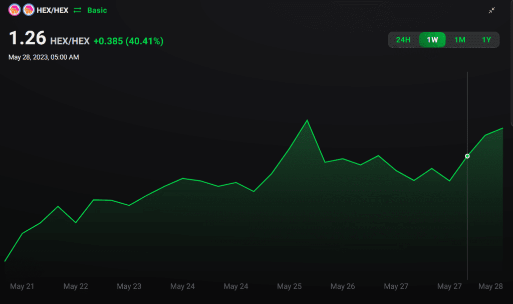Image resolution: width=513 pixels, height=304 pixels.
Task: Click the 1.26 price value
Action: pos(28,38)
